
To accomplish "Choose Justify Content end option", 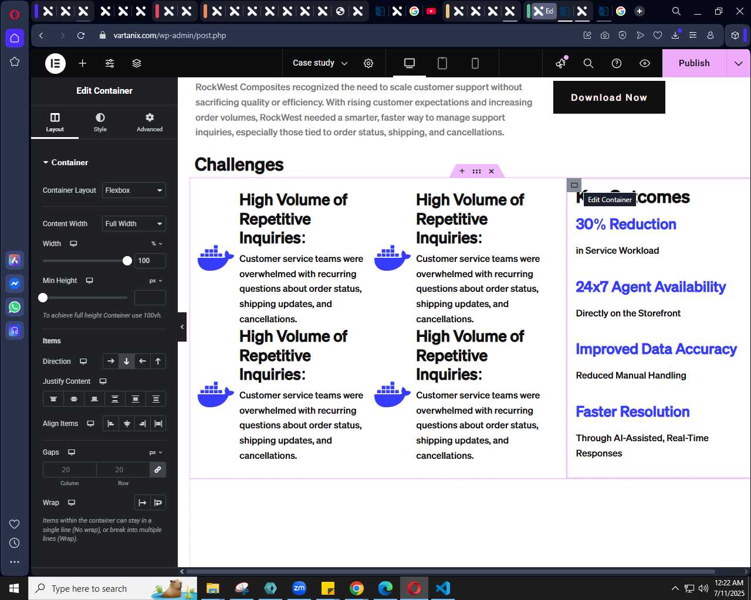I will (x=94, y=399).
